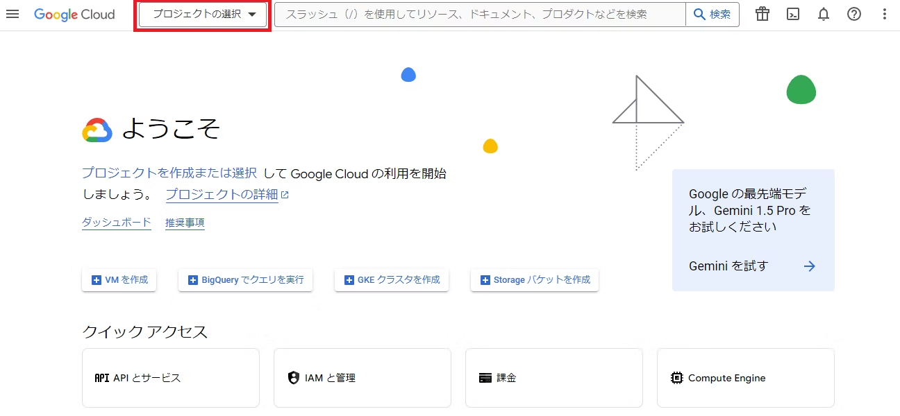Click the ようこそ Google Cloud logo
900x416 pixels.
coord(97,130)
